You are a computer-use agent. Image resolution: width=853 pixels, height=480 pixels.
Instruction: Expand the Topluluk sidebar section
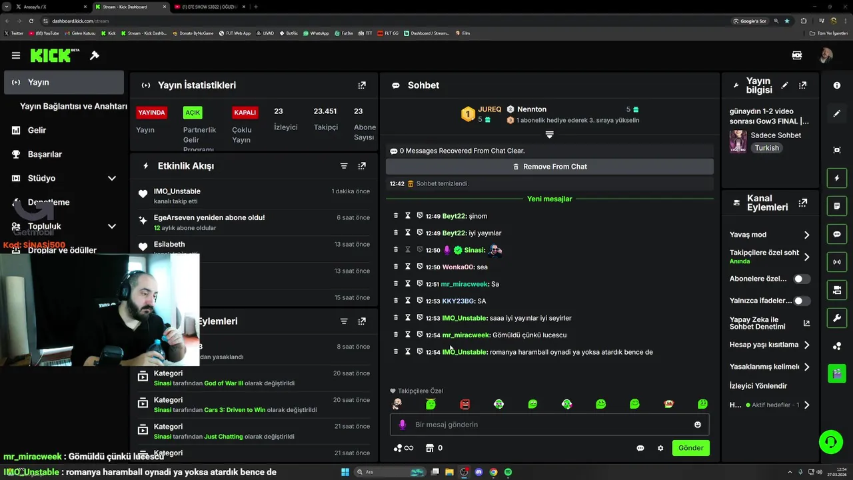click(112, 226)
